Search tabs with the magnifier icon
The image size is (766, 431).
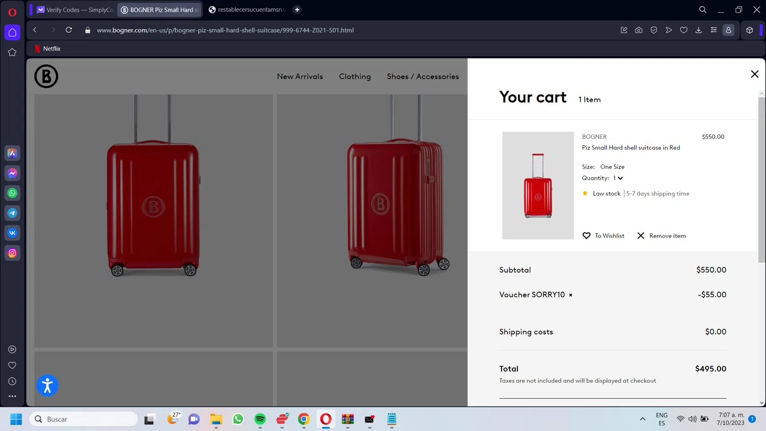703,10
